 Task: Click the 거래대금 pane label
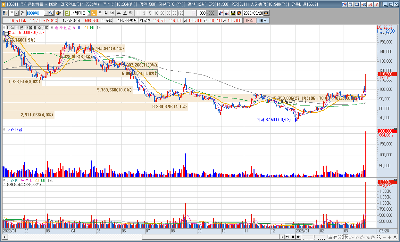coord(15,129)
